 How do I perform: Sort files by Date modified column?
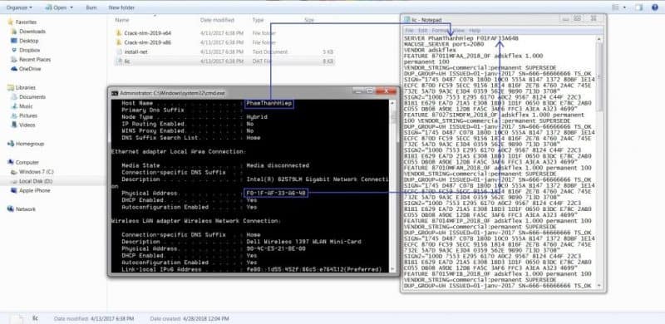pyautogui.click(x=217, y=20)
